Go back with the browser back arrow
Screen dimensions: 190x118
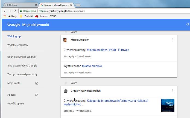point(5,11)
